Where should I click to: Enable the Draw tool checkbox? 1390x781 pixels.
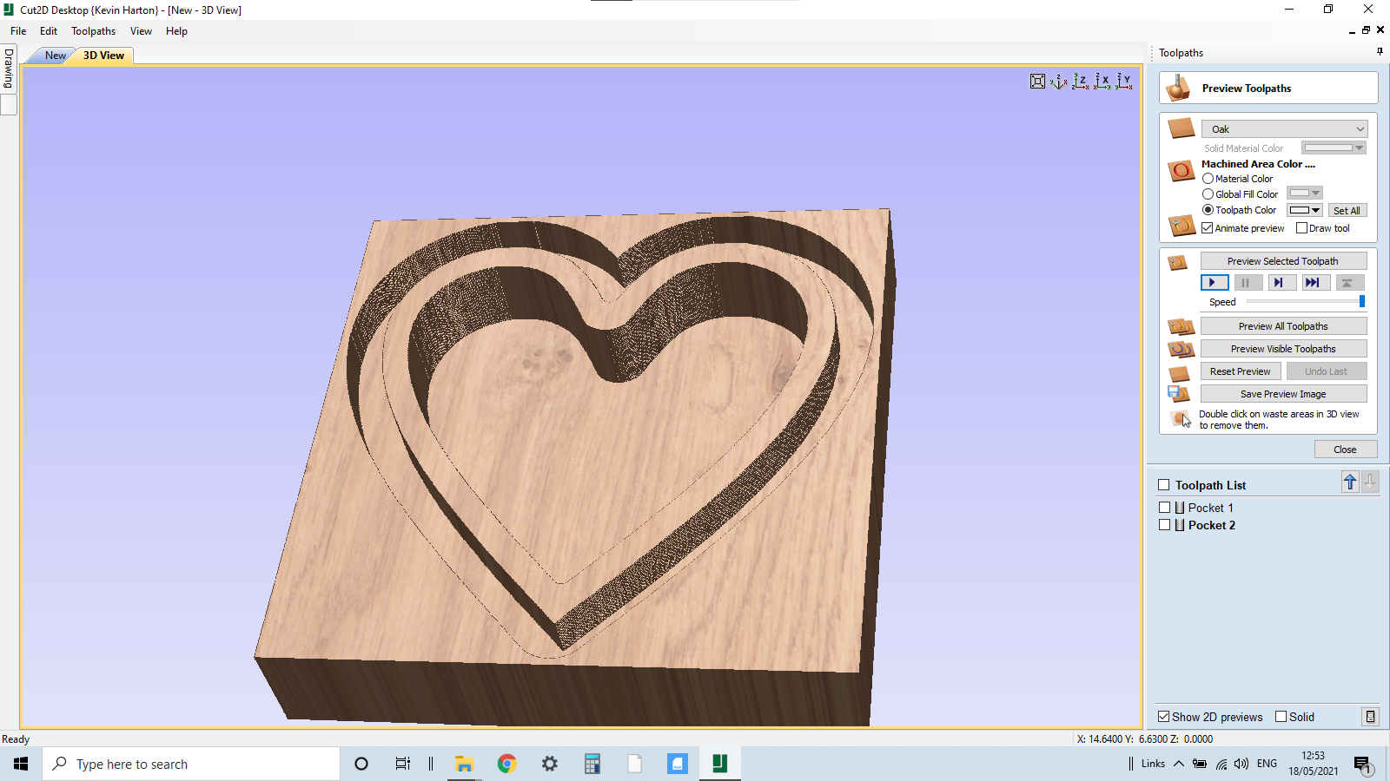pos(1301,228)
